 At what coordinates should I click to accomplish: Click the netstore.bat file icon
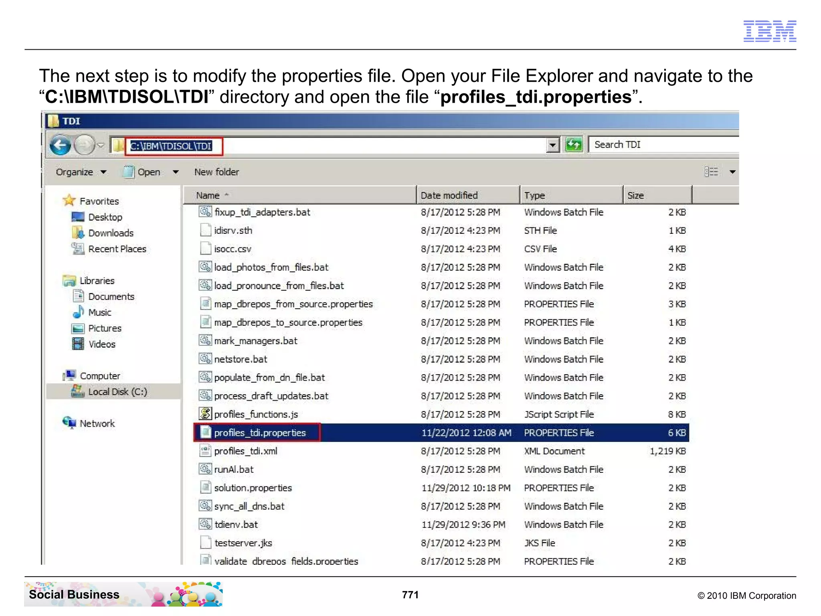coord(205,358)
